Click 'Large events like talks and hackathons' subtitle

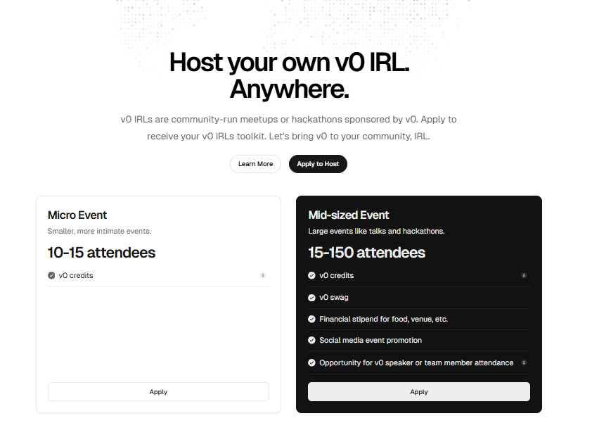(376, 231)
